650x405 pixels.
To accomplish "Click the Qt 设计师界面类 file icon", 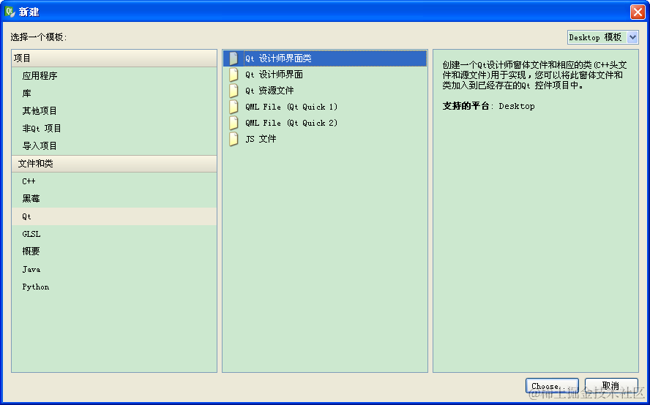I will tap(234, 58).
